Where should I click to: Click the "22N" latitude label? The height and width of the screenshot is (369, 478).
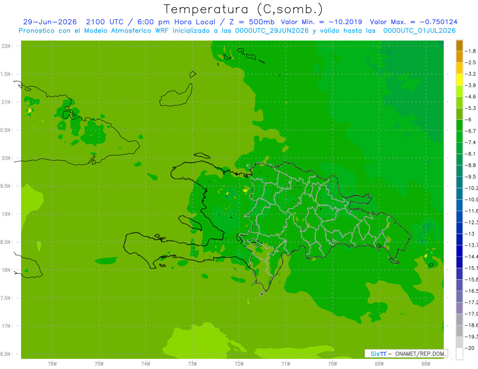pos(6,46)
